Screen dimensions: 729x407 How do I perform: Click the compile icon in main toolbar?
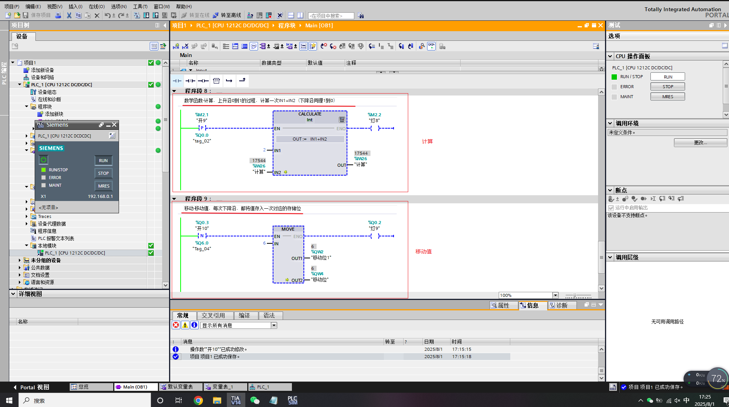(x=137, y=15)
